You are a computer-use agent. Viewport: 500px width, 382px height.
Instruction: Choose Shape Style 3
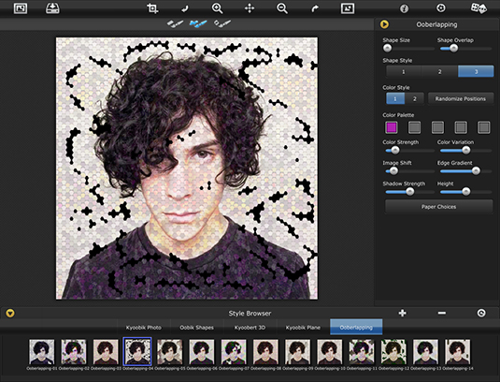click(x=476, y=71)
